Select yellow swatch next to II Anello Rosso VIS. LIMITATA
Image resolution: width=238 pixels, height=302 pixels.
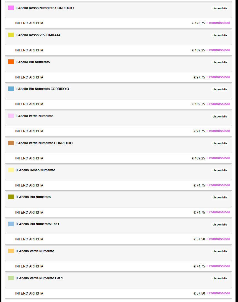[11, 35]
